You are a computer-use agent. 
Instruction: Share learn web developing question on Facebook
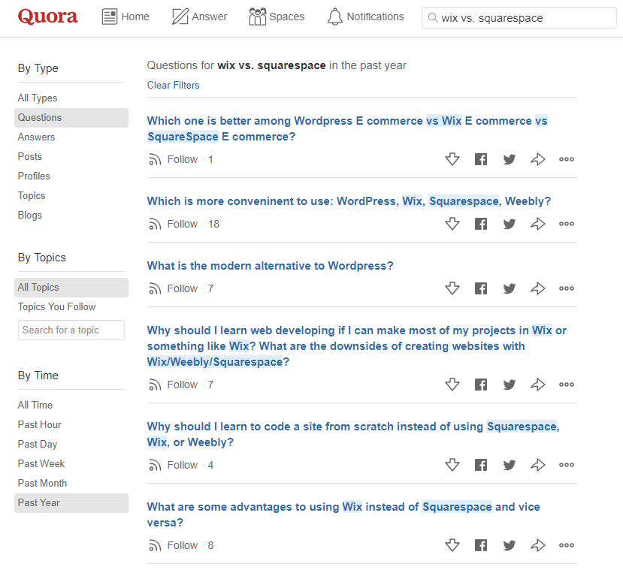(481, 385)
